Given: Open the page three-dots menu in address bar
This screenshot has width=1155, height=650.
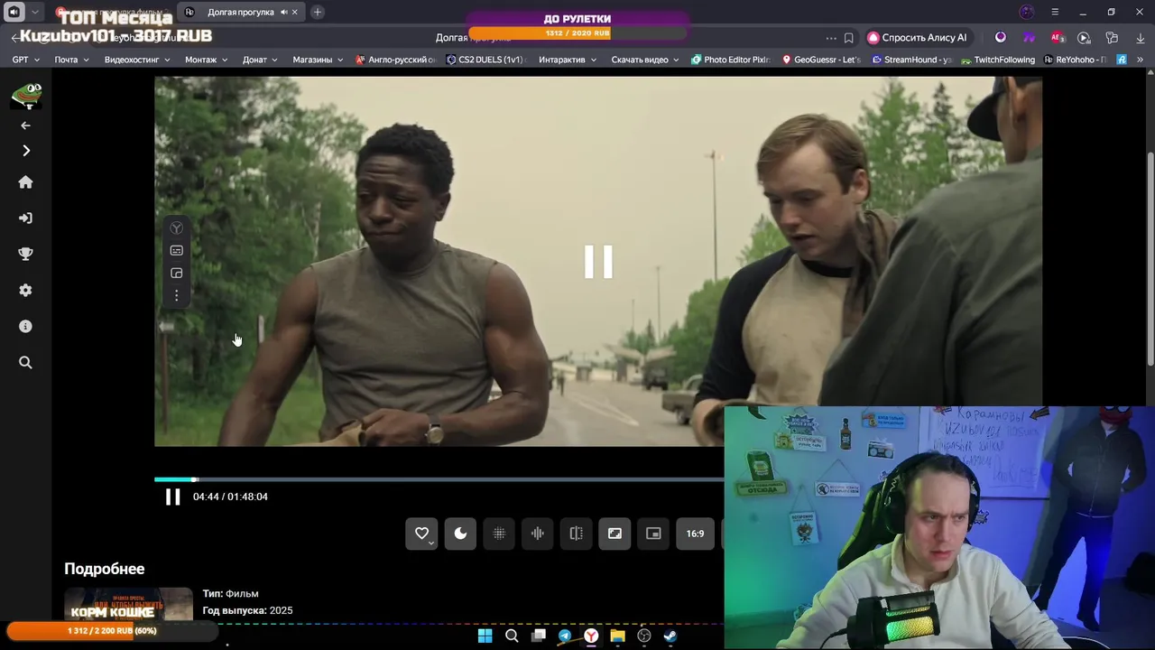Looking at the screenshot, I should [830, 38].
